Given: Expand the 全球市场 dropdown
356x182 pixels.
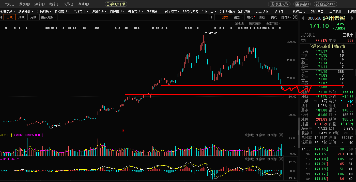Looking at the screenshot, I should [x=81, y=11].
